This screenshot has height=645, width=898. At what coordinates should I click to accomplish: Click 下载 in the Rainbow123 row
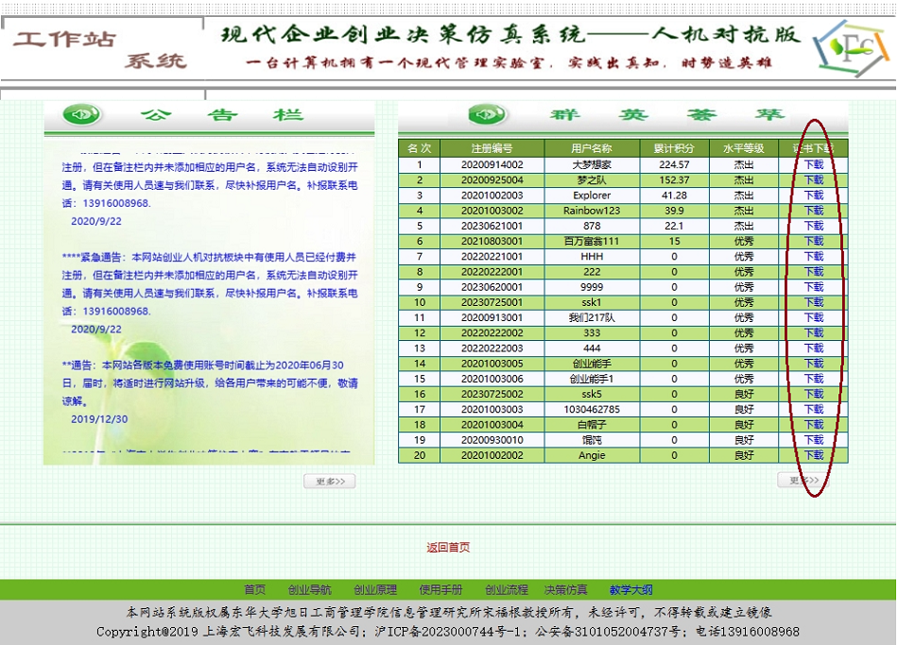[x=813, y=211]
